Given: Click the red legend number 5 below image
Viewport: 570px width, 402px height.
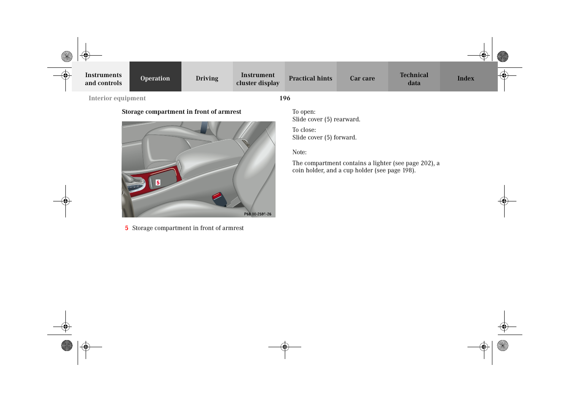Looking at the screenshot, I should pyautogui.click(x=127, y=228).
